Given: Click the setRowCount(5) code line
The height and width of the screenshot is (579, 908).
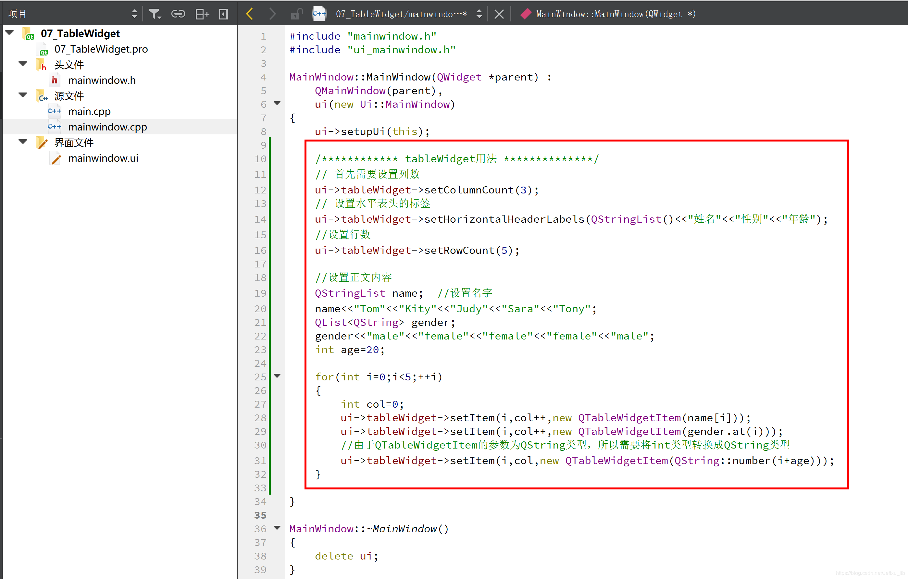Looking at the screenshot, I should (x=417, y=251).
